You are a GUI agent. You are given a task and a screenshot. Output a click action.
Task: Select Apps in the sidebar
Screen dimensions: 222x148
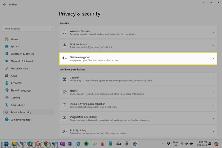[x=28, y=76]
